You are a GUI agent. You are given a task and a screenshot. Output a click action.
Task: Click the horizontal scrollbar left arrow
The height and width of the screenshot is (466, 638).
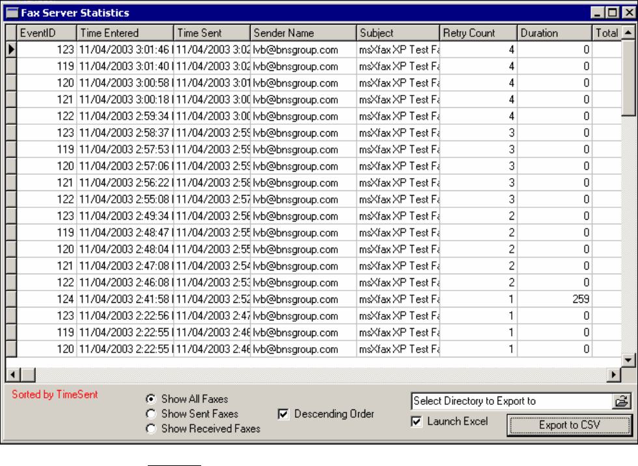(13, 374)
